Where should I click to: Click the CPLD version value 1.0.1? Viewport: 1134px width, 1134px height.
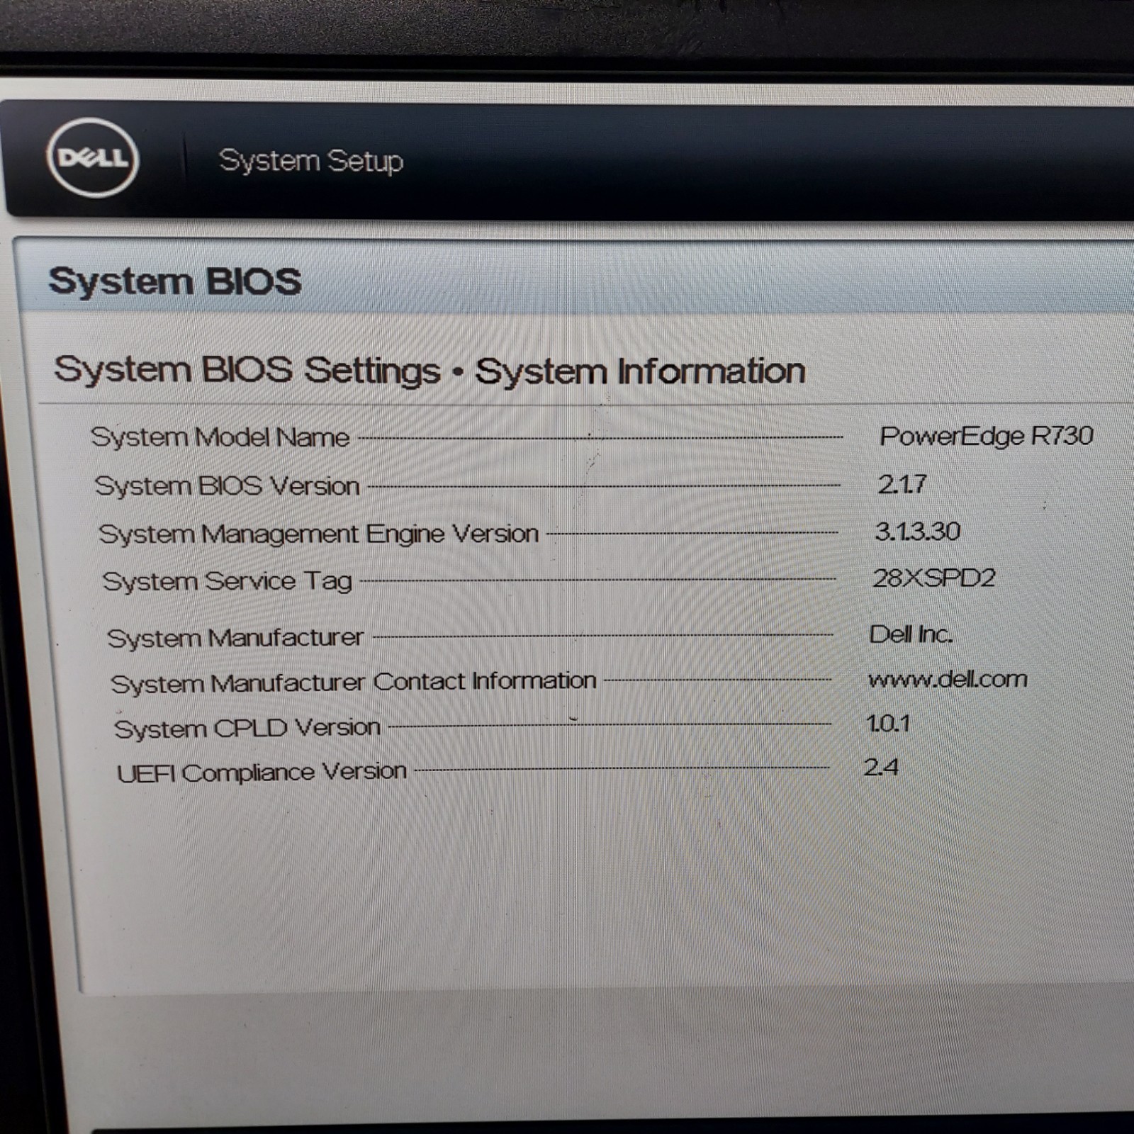(x=888, y=724)
